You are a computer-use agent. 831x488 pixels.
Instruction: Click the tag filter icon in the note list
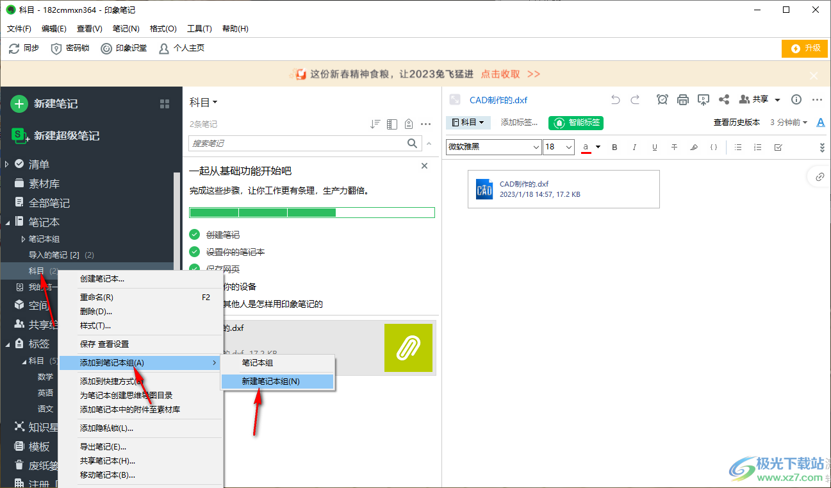pos(409,124)
